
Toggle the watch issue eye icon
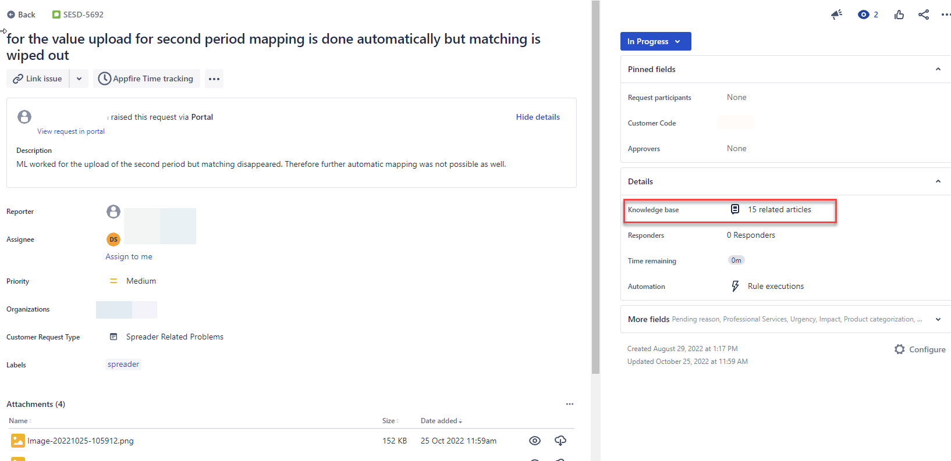click(x=863, y=15)
